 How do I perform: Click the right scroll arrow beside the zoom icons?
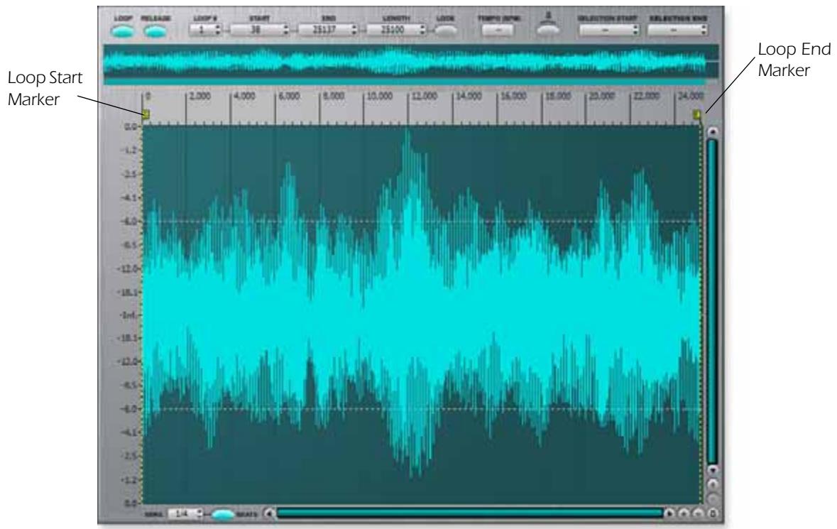[x=670, y=512]
